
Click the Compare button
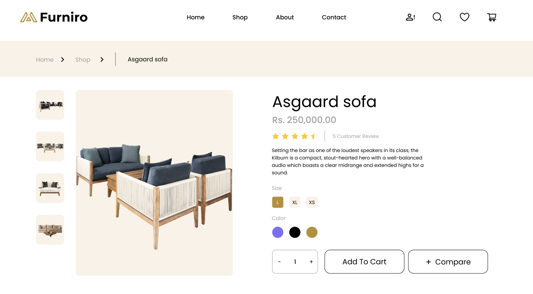(x=448, y=262)
